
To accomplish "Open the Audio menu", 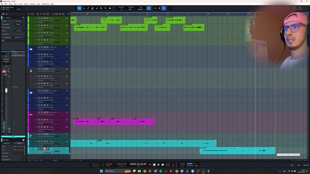I will coord(26,4).
